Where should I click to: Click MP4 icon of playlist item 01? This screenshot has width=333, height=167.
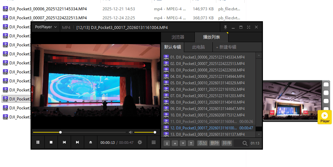click(166, 57)
